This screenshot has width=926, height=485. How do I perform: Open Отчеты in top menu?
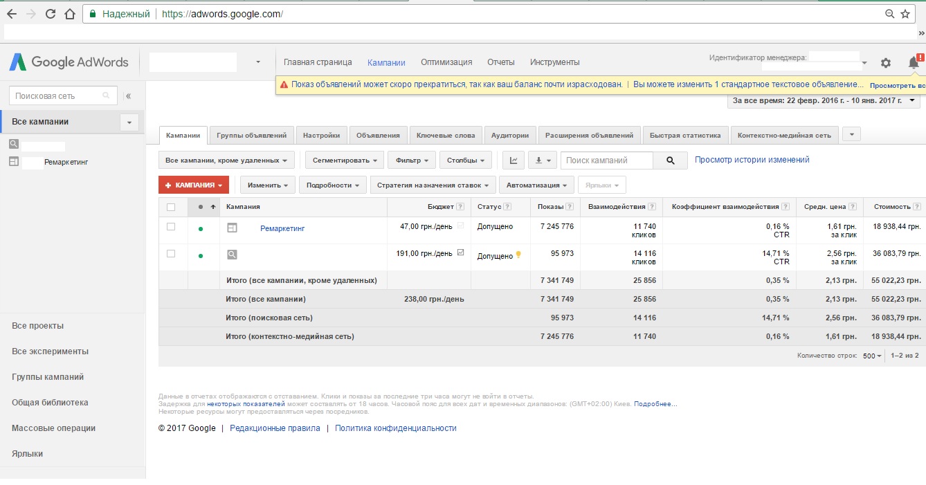click(501, 62)
